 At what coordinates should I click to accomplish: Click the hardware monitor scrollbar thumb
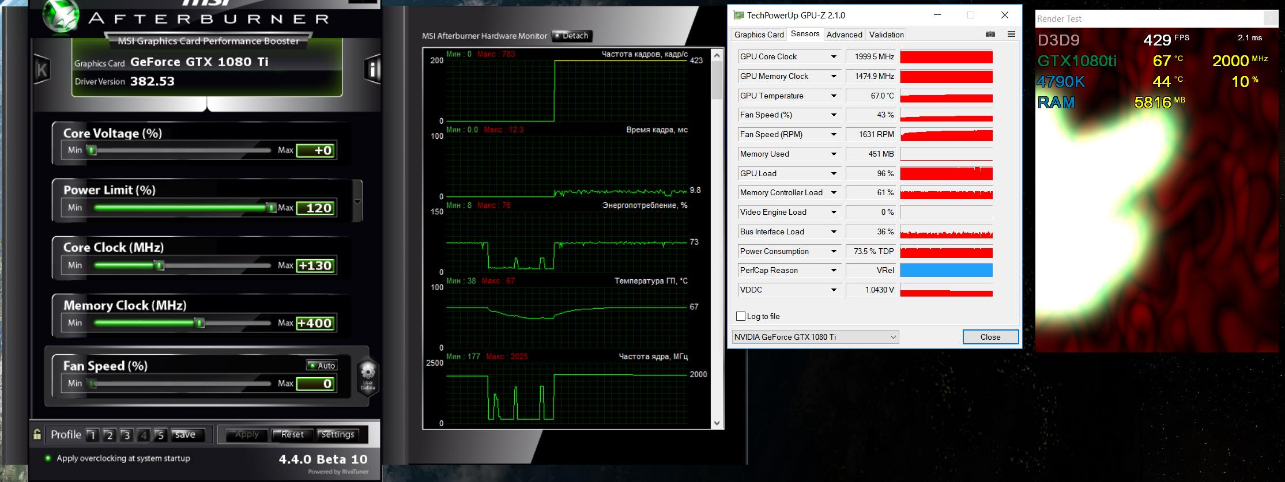(x=717, y=79)
